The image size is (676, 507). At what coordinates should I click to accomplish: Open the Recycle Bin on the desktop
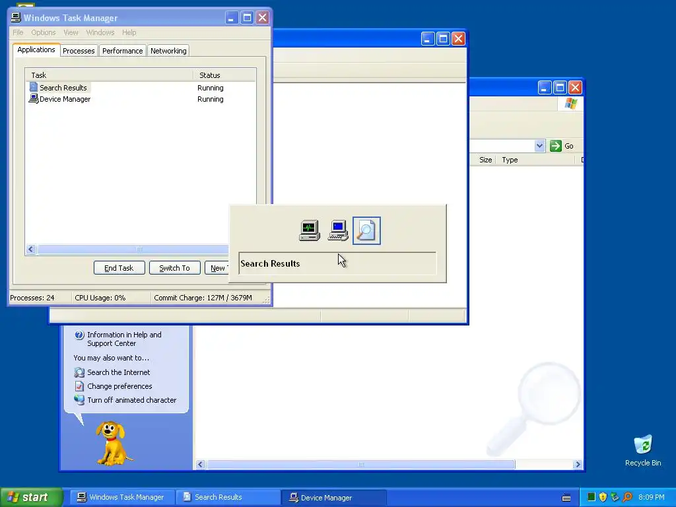(x=643, y=450)
